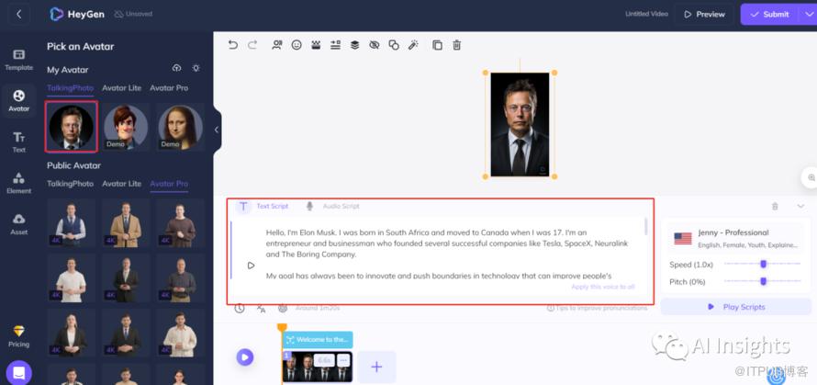Select TalkingPhoto tab under Public Avatar

pos(70,184)
